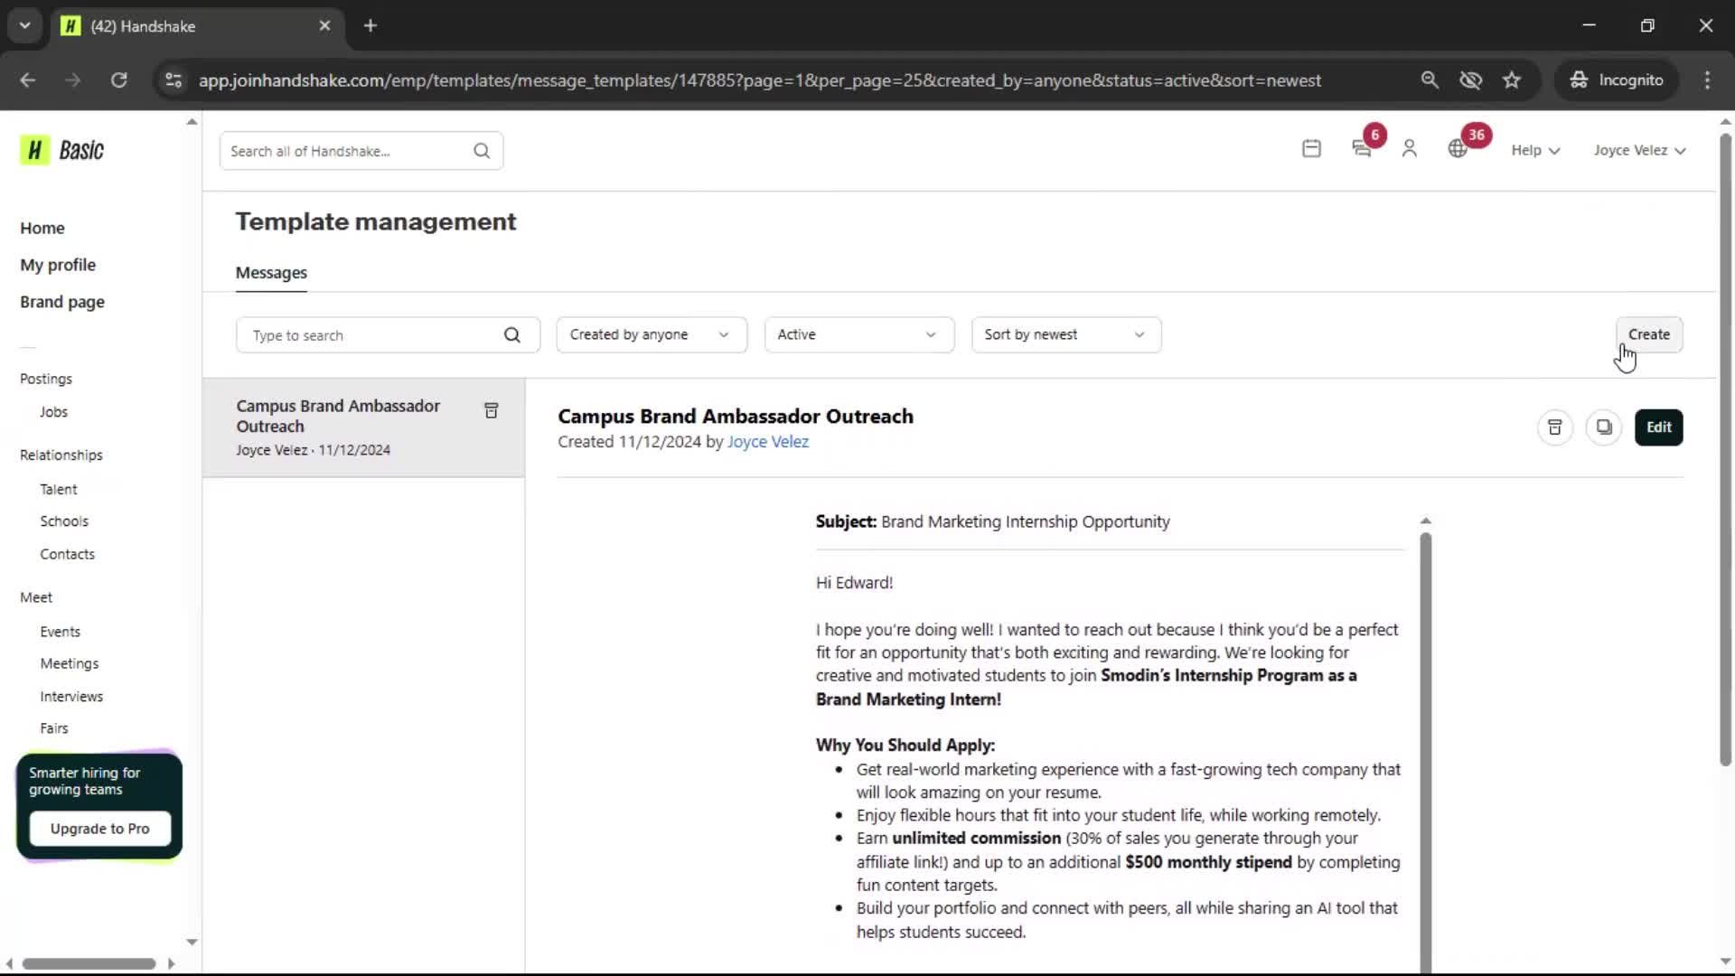Screen dimensions: 1735x976
Task: Open Created by anyone dropdown
Action: [x=652, y=334]
